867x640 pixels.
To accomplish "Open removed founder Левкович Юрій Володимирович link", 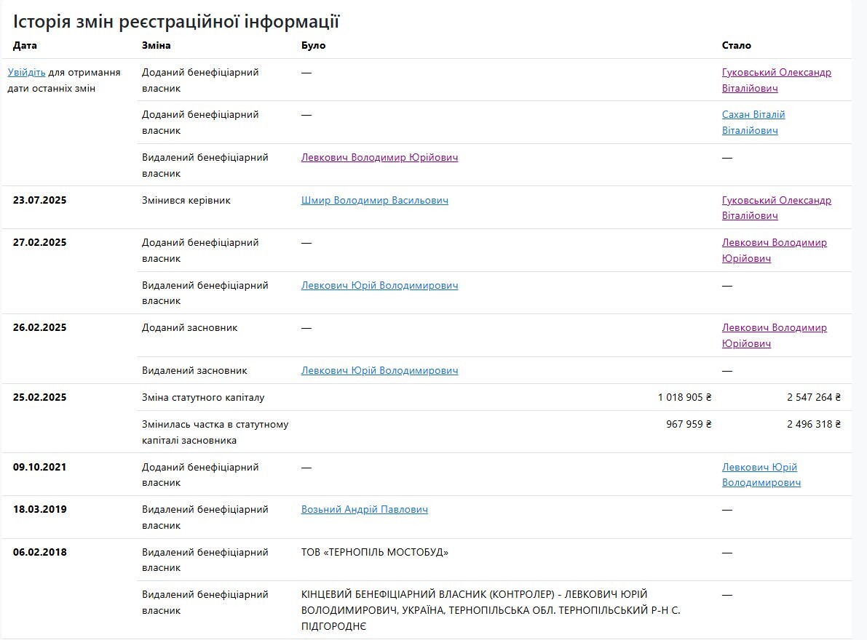I will (379, 371).
